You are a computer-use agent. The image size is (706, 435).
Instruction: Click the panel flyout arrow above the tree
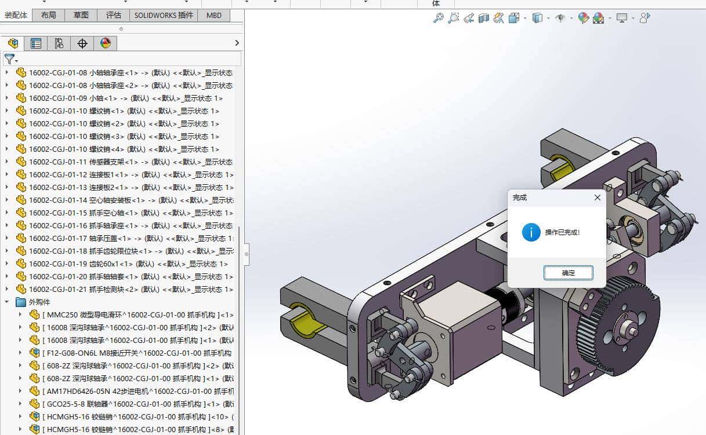pyautogui.click(x=237, y=42)
